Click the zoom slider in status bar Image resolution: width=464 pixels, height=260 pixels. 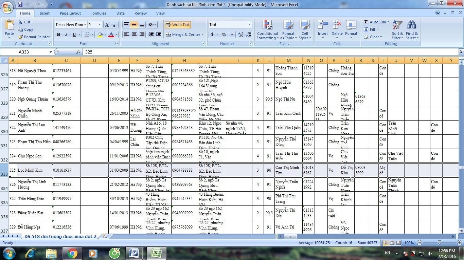pyautogui.click(x=439, y=243)
